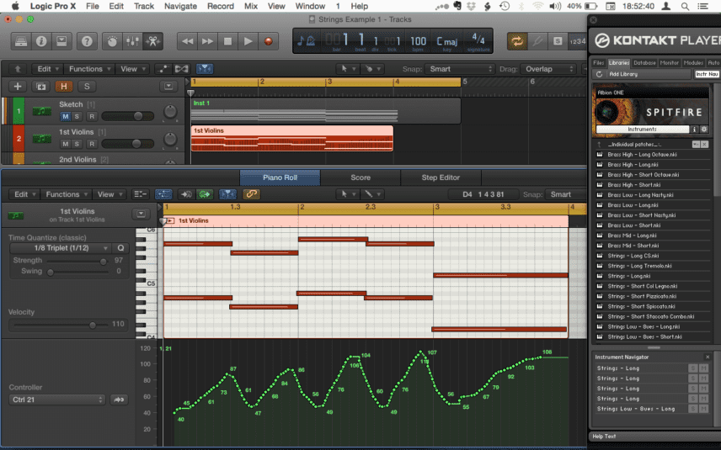Click the Time Machine menu bar icon
The image size is (721, 450).
tap(505, 7)
